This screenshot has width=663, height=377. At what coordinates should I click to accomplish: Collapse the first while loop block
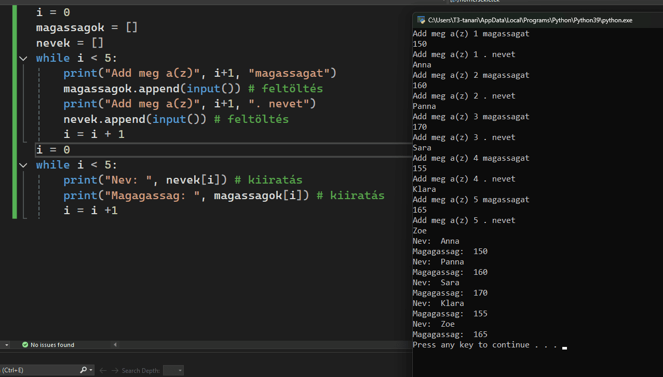[23, 59]
